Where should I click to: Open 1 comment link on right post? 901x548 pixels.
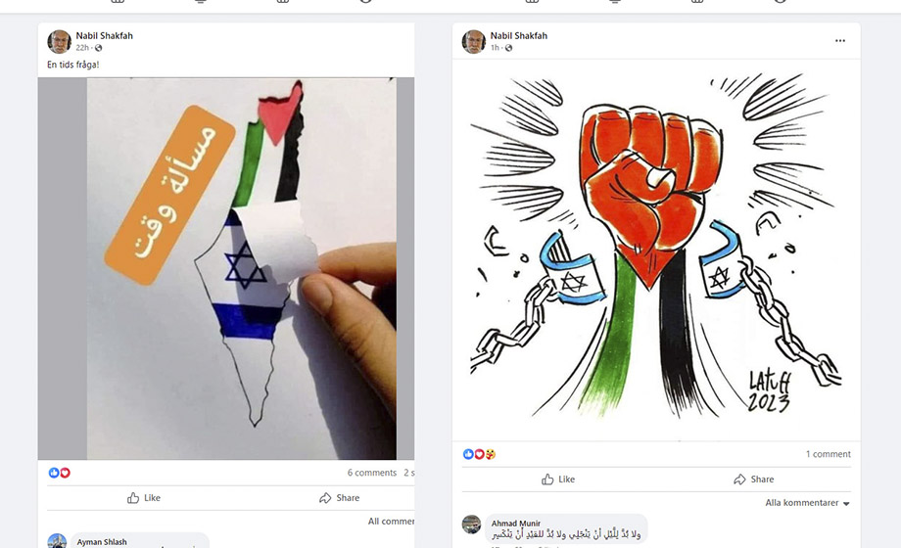tap(828, 454)
